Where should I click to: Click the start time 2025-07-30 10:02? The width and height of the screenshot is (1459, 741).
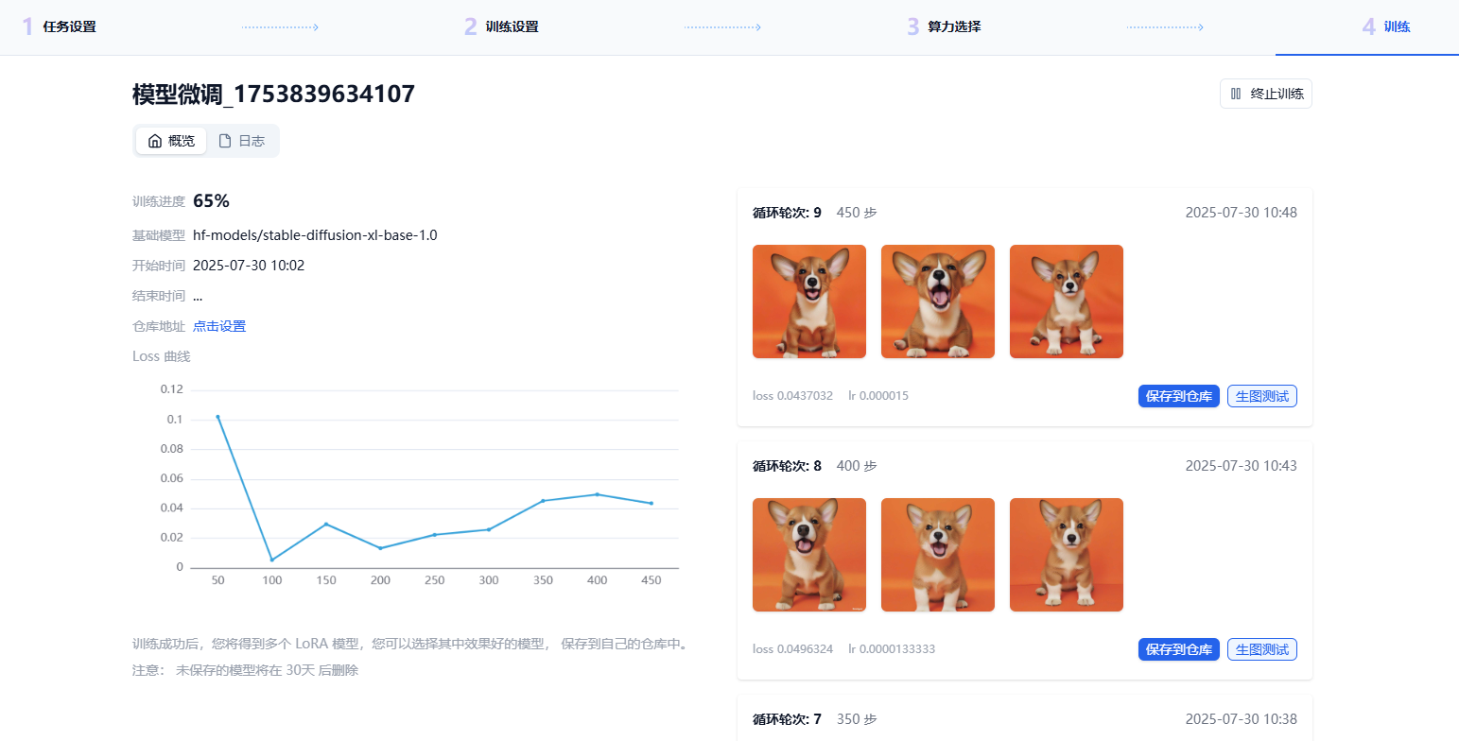(249, 266)
